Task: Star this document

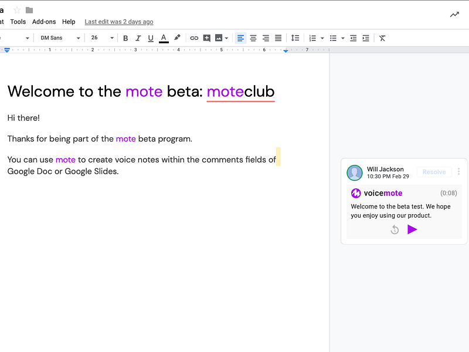Action: (17, 10)
